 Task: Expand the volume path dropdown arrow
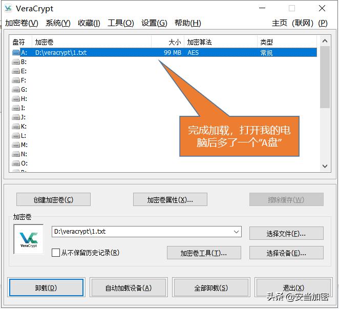[236, 232]
